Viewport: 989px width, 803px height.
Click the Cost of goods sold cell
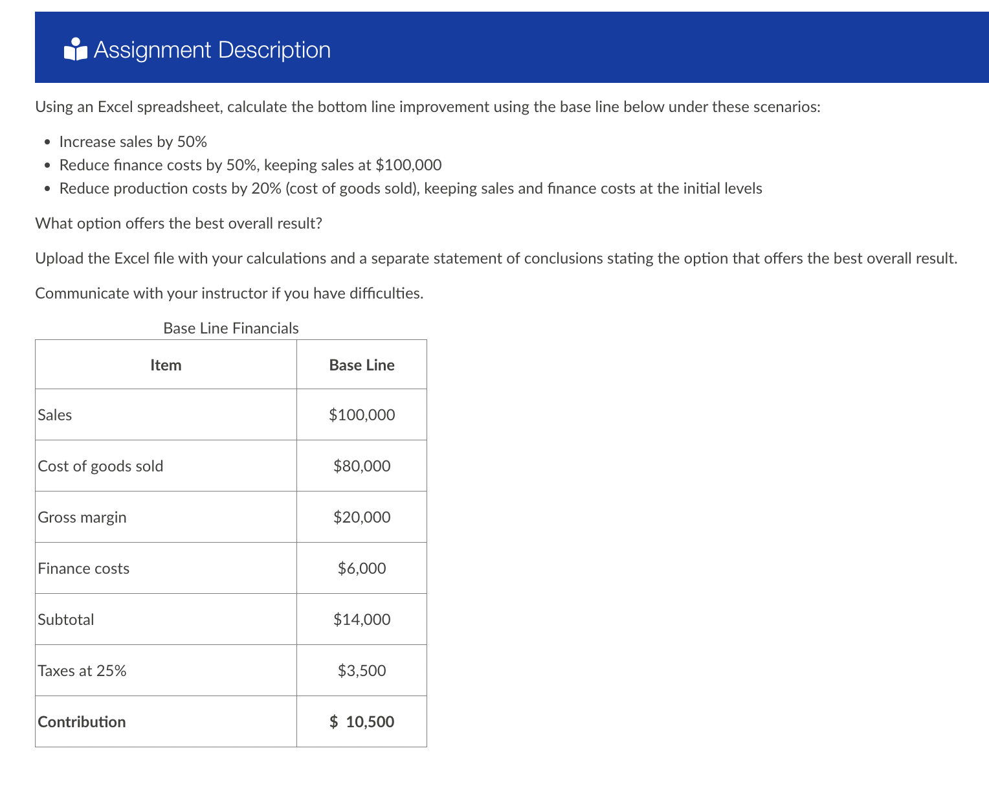100,466
